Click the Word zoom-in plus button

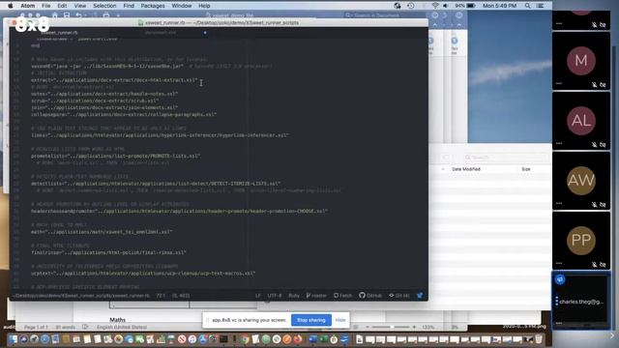414,327
